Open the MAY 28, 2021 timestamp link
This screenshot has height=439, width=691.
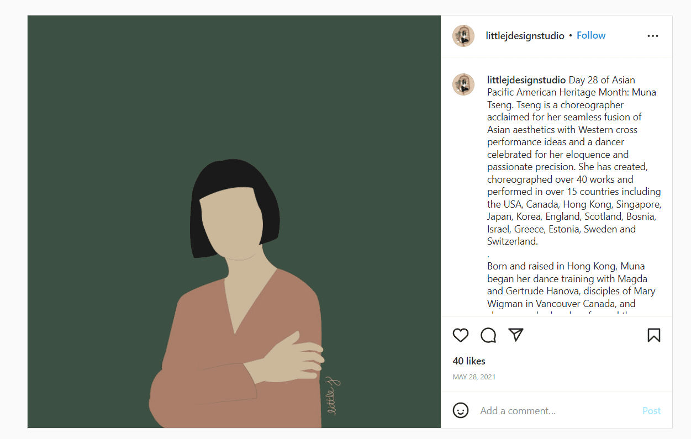474,377
